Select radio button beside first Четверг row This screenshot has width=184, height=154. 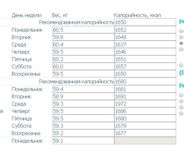(181, 49)
